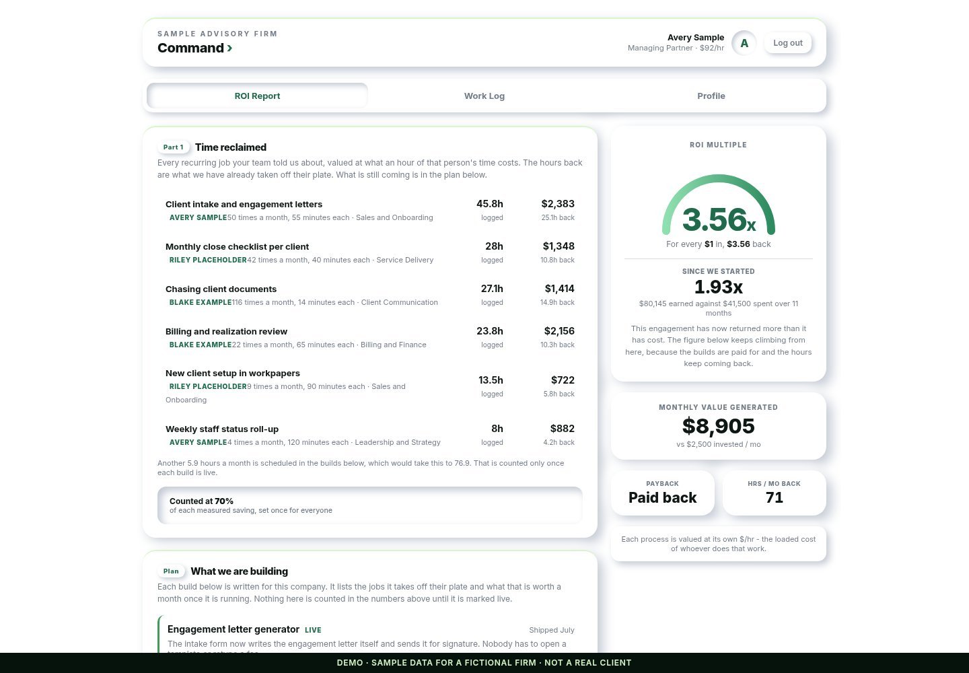Click the $2,156 amount

pyautogui.click(x=559, y=331)
